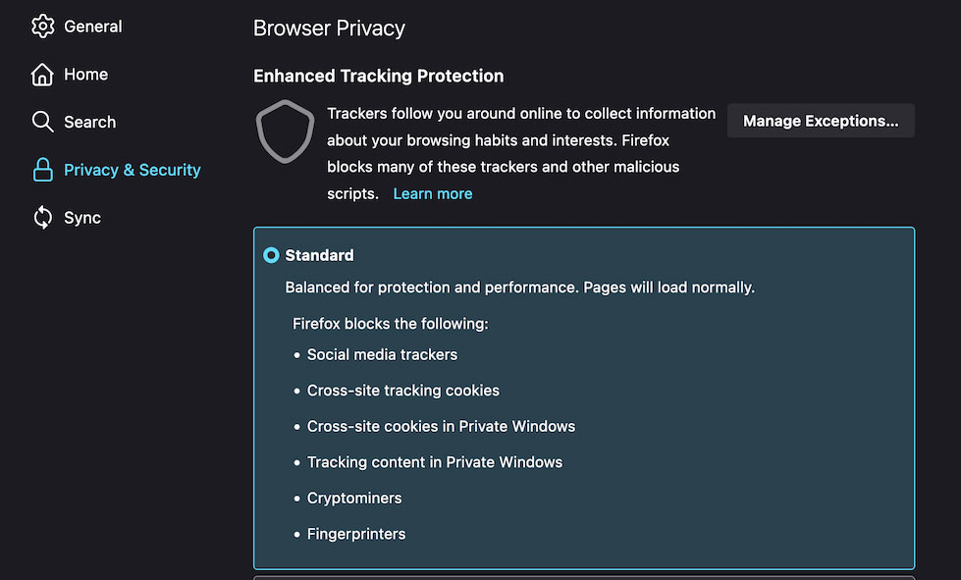Click the Sync arrows icon
The height and width of the screenshot is (580, 961).
42,218
